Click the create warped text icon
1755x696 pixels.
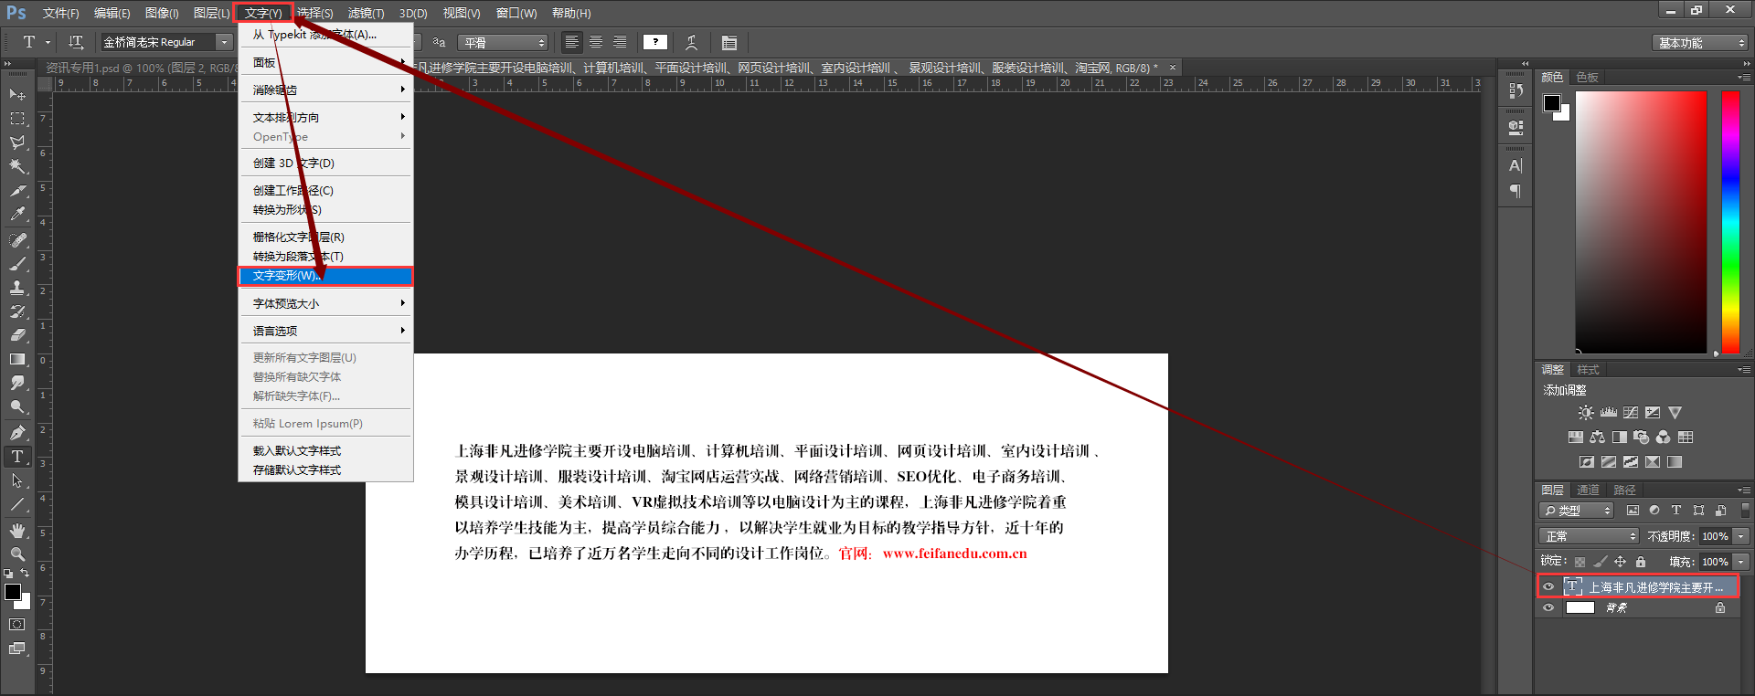(692, 42)
